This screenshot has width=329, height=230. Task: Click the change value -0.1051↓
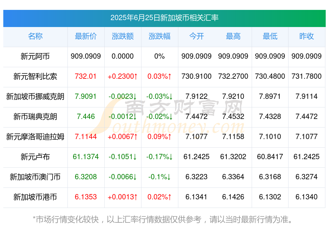(x=123, y=157)
